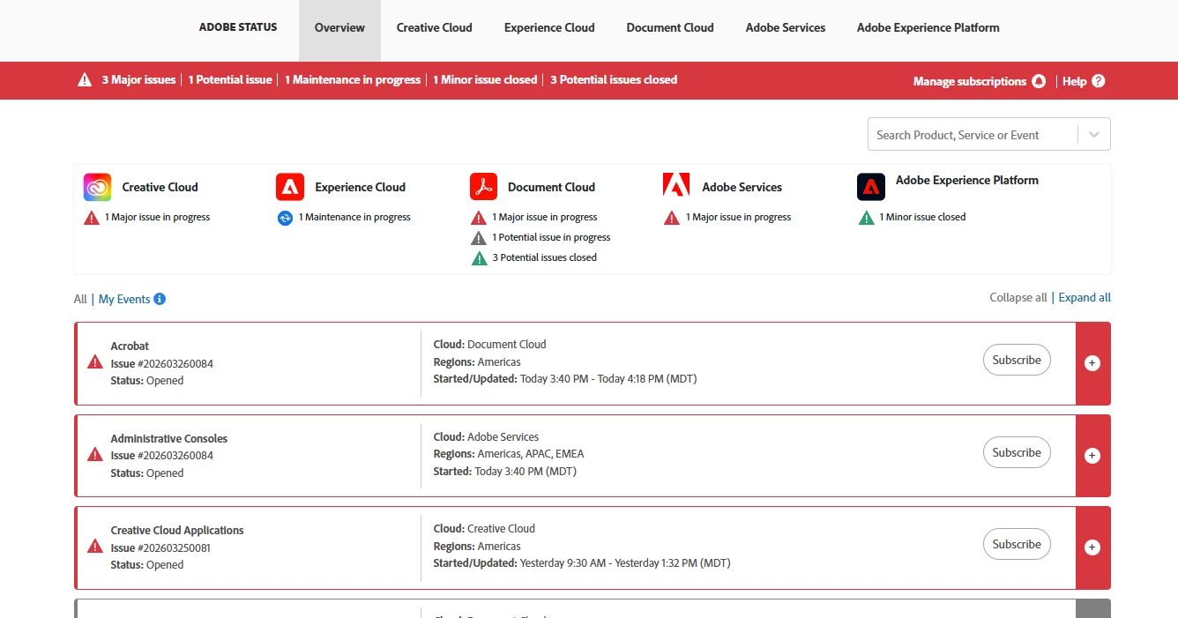Click the bell icon beside Manage subscriptions
This screenshot has height=618, width=1178.
coord(1039,81)
